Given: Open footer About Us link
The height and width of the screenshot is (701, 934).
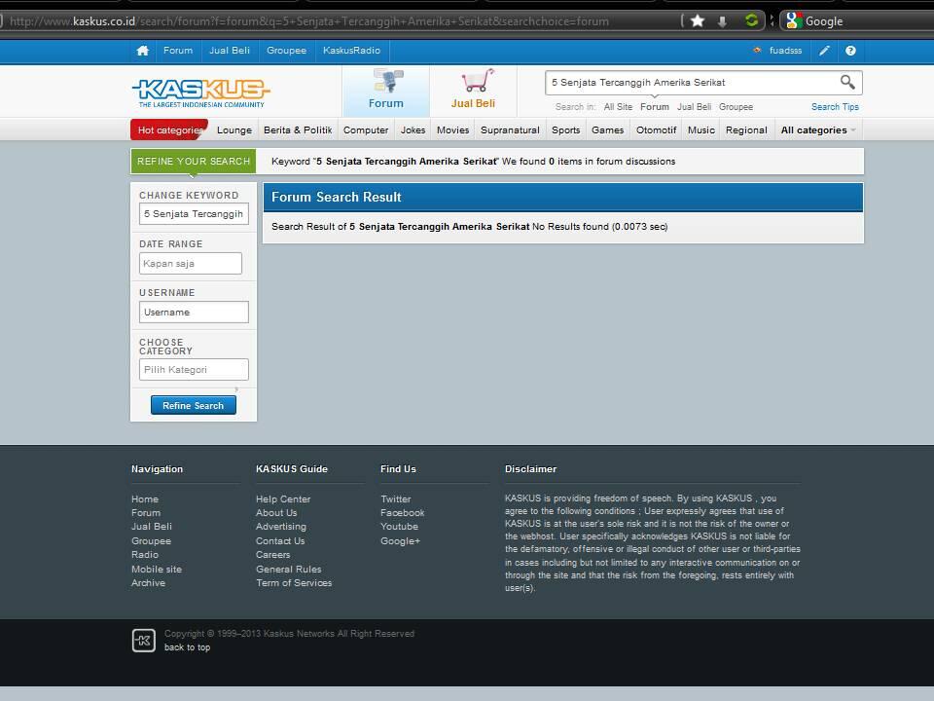Looking at the screenshot, I should [x=276, y=513].
